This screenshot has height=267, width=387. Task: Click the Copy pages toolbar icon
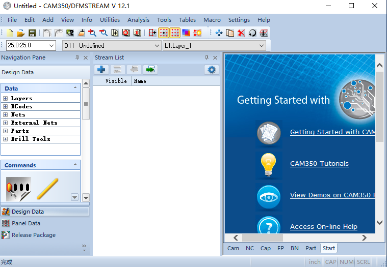tap(230, 33)
